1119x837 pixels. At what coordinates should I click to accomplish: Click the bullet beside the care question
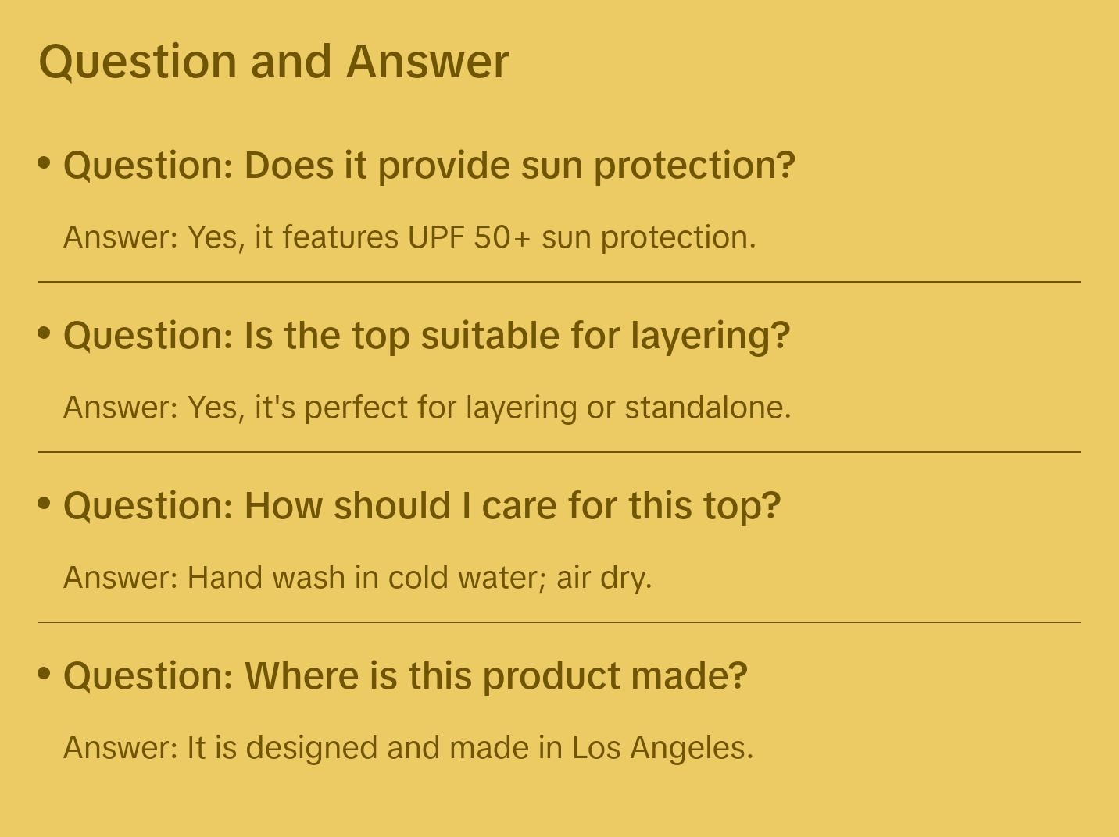coord(45,503)
